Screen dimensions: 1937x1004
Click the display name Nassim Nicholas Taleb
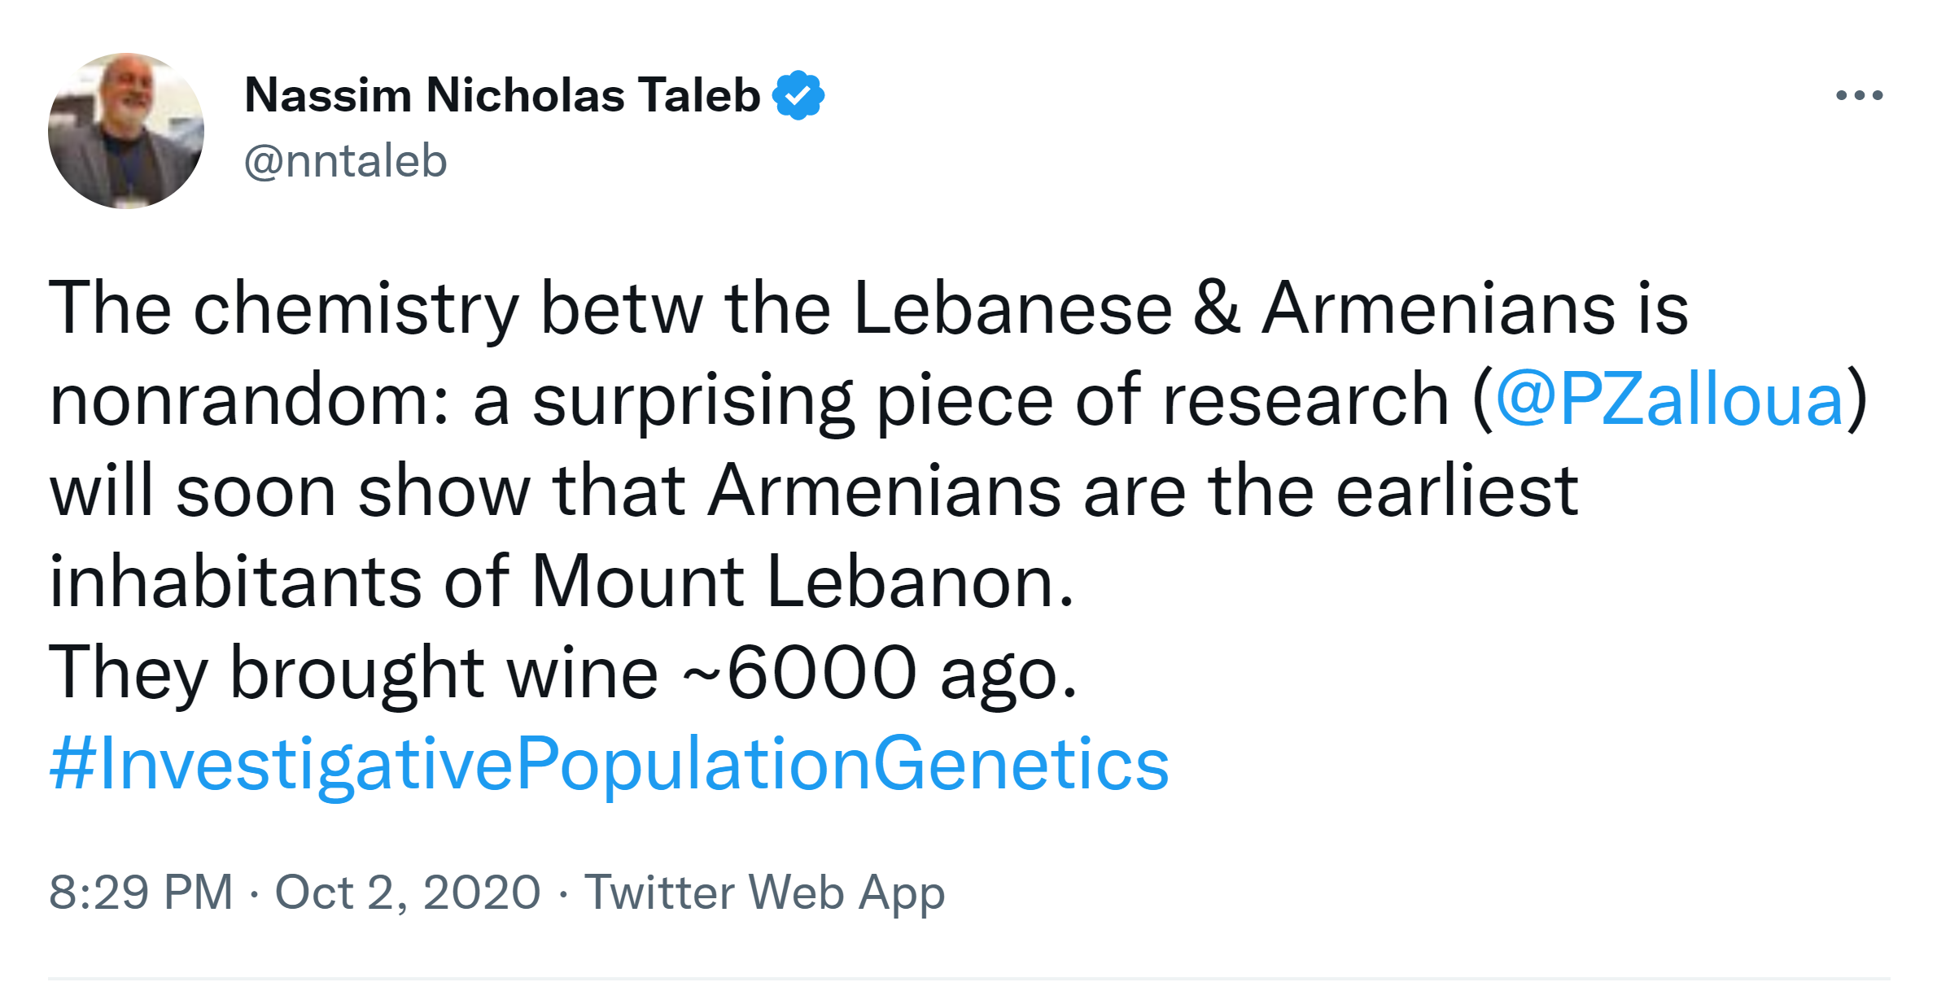click(x=501, y=95)
